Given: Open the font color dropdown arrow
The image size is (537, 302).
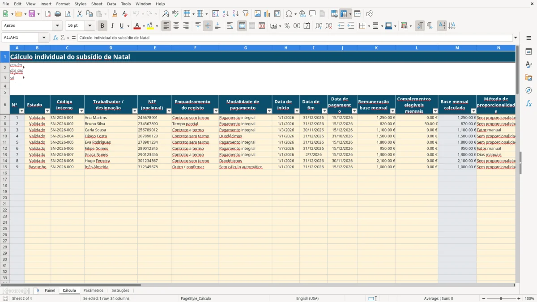Looking at the screenshot, I should click(143, 26).
